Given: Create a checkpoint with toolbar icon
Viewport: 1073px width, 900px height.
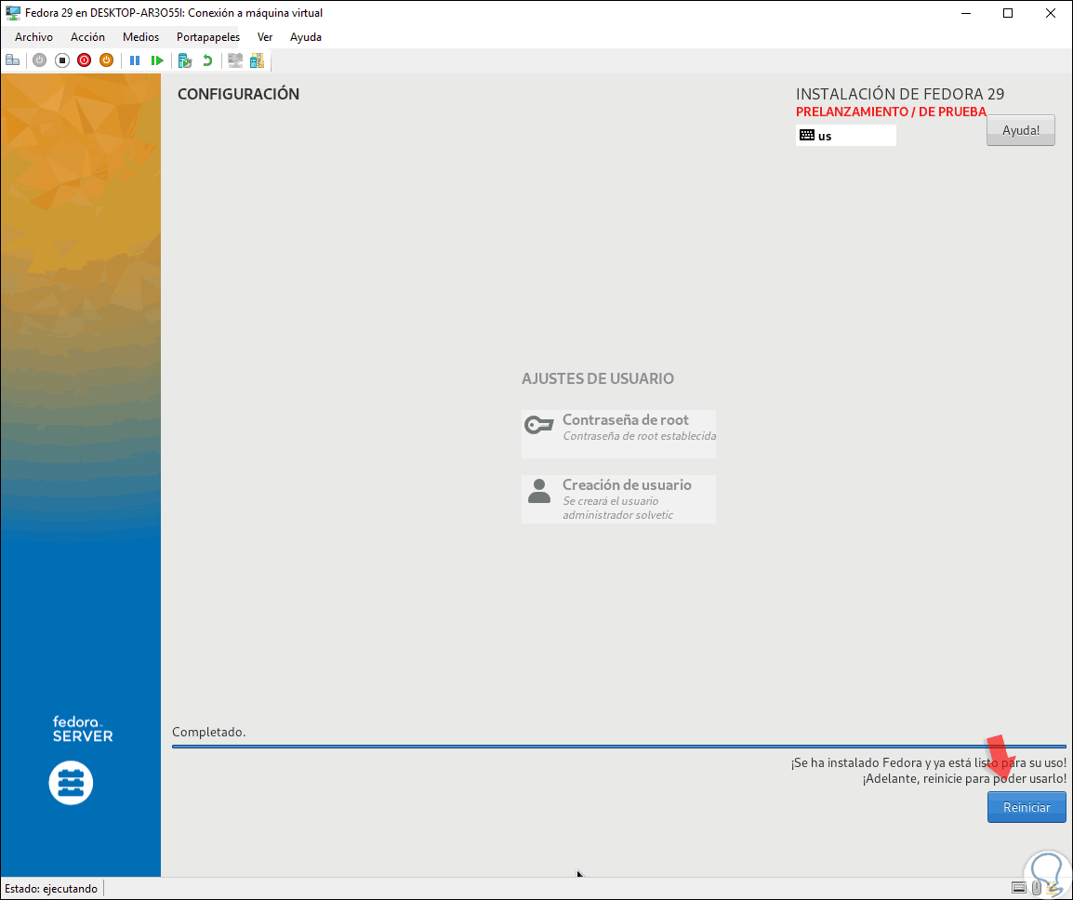Looking at the screenshot, I should coord(185,60).
